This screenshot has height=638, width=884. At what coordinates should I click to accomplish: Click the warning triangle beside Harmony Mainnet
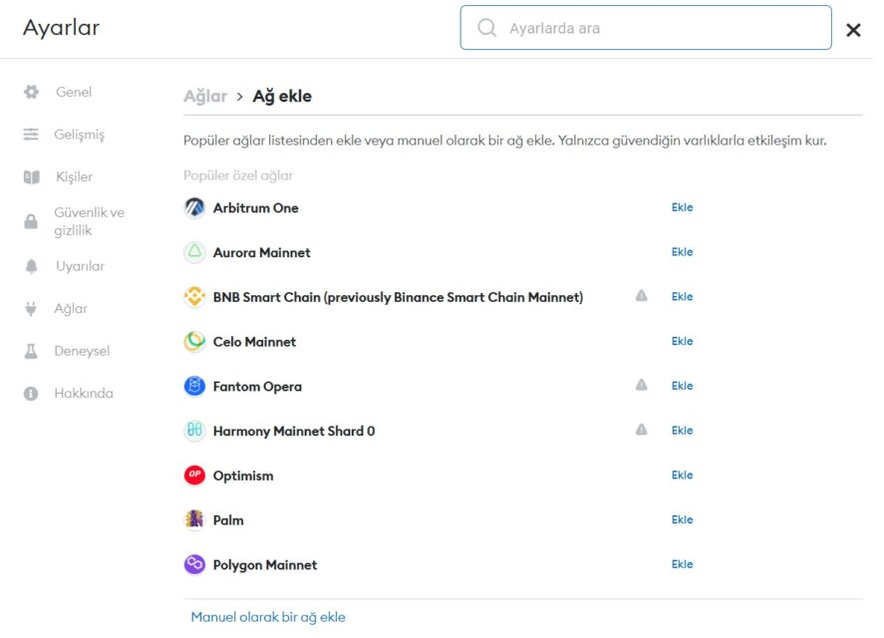pyautogui.click(x=641, y=430)
